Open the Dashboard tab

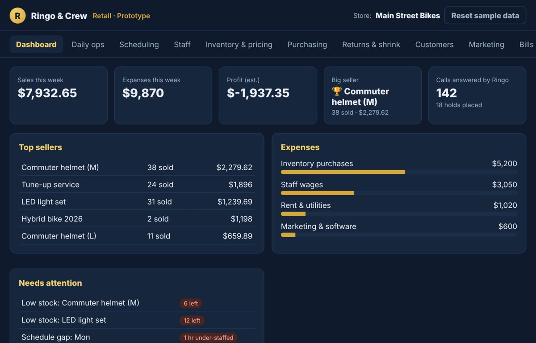coord(36,45)
